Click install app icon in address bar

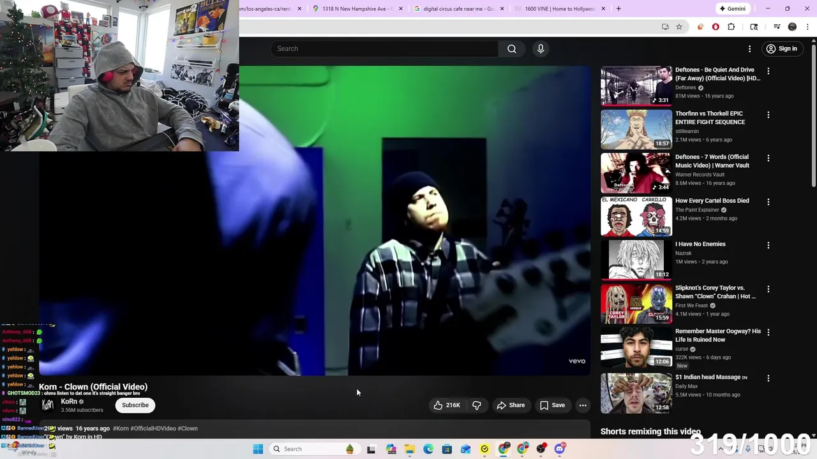point(665,27)
